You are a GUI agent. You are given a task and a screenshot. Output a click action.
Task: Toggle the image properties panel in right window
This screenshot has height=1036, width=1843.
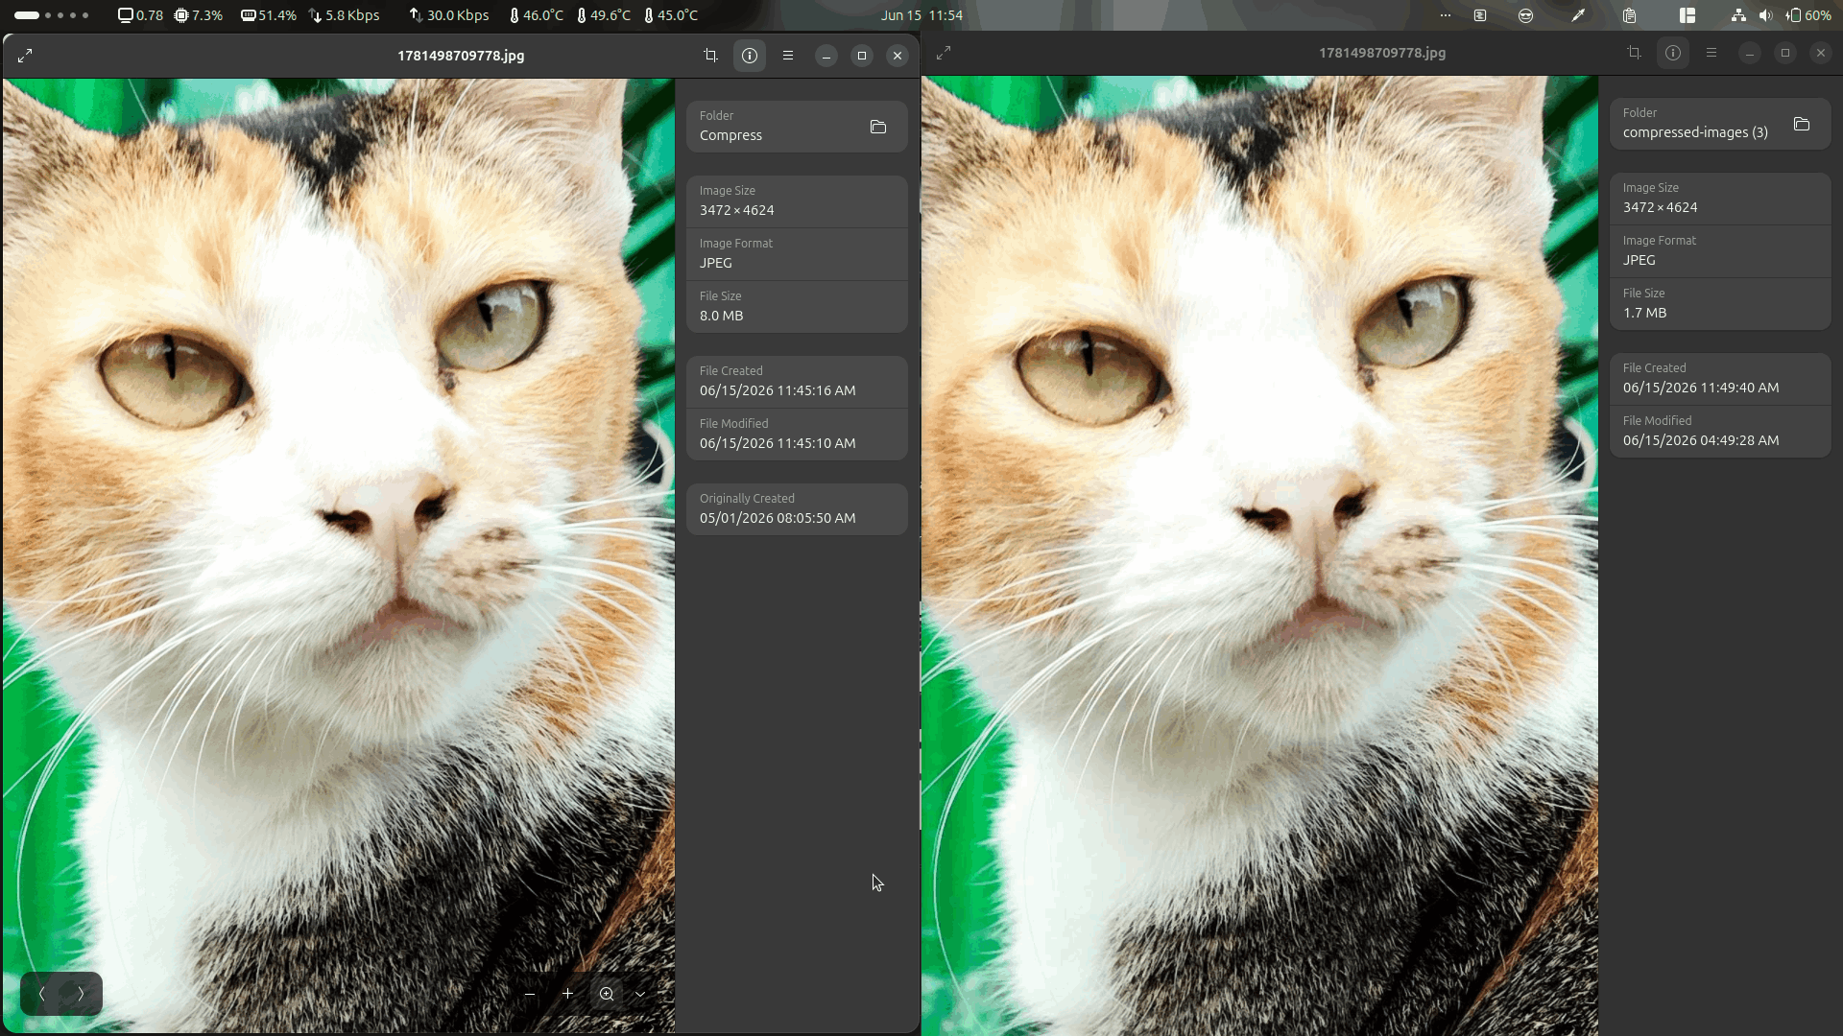click(1673, 53)
